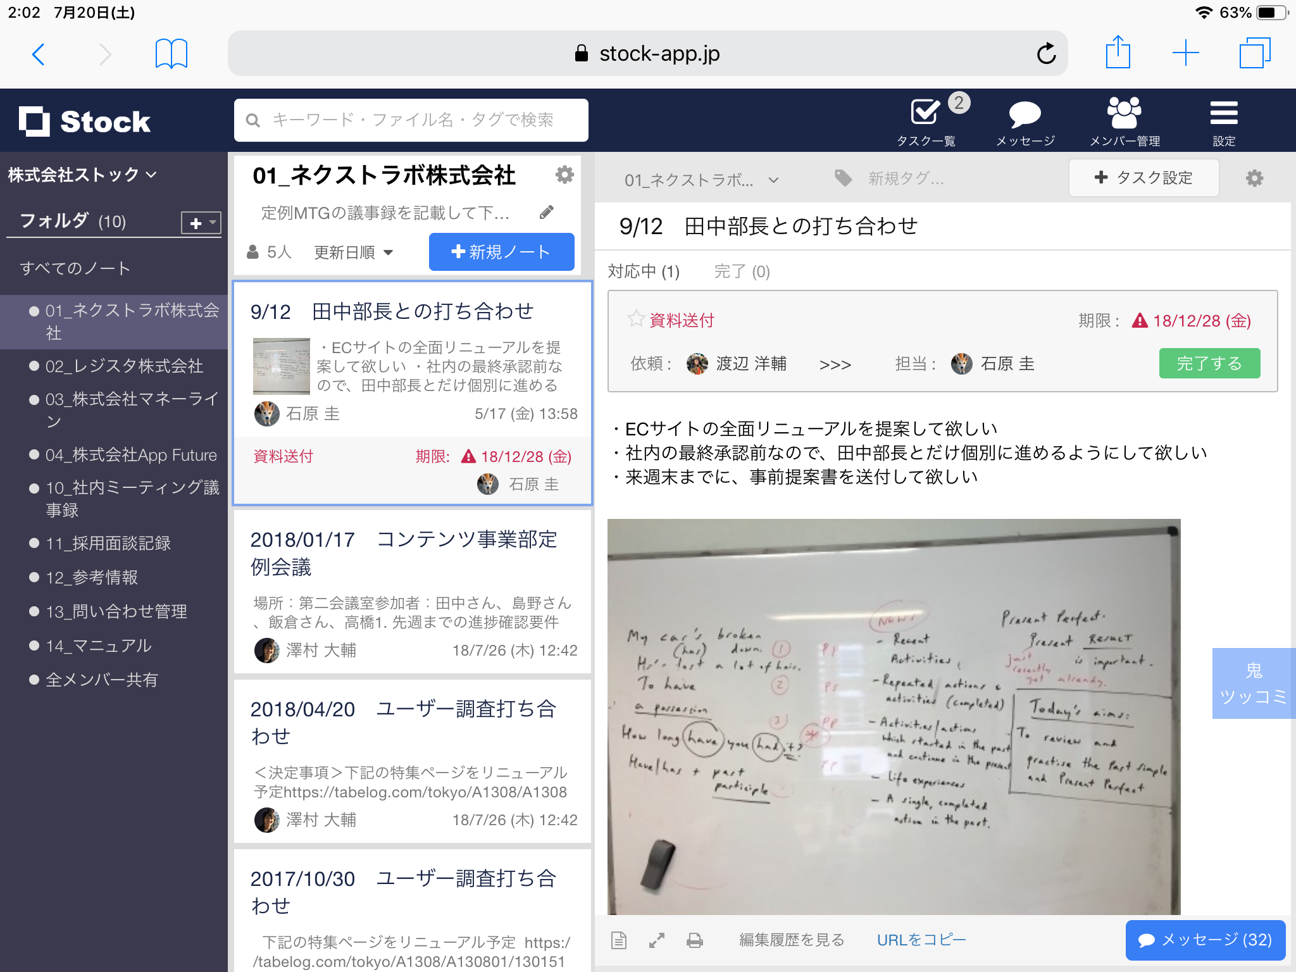The width and height of the screenshot is (1296, 972).
Task: Create a note with the 新規ノート button
Action: [501, 251]
